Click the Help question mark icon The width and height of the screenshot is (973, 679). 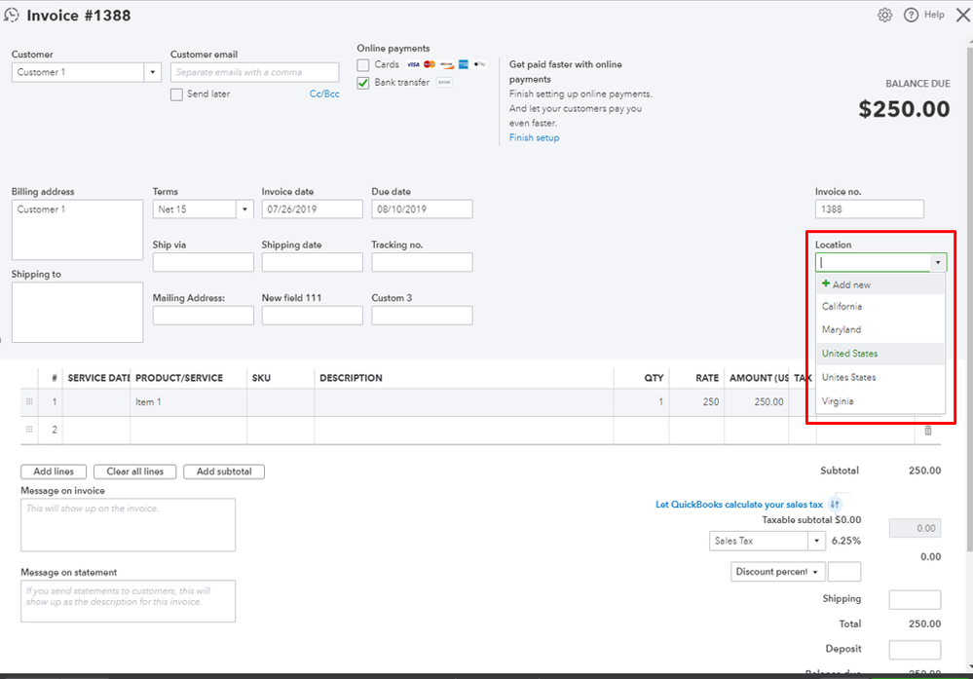click(x=911, y=15)
